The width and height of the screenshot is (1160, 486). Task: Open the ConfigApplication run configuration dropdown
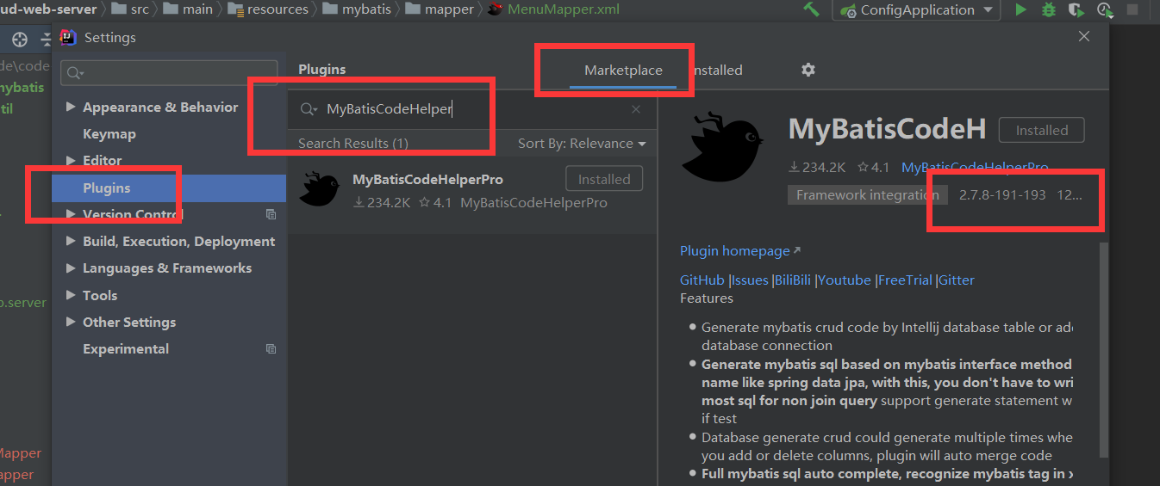point(917,9)
